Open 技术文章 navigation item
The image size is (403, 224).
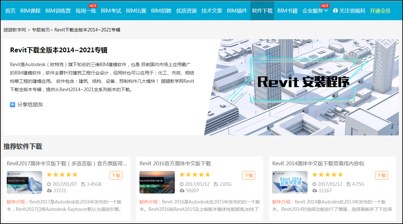212,11
